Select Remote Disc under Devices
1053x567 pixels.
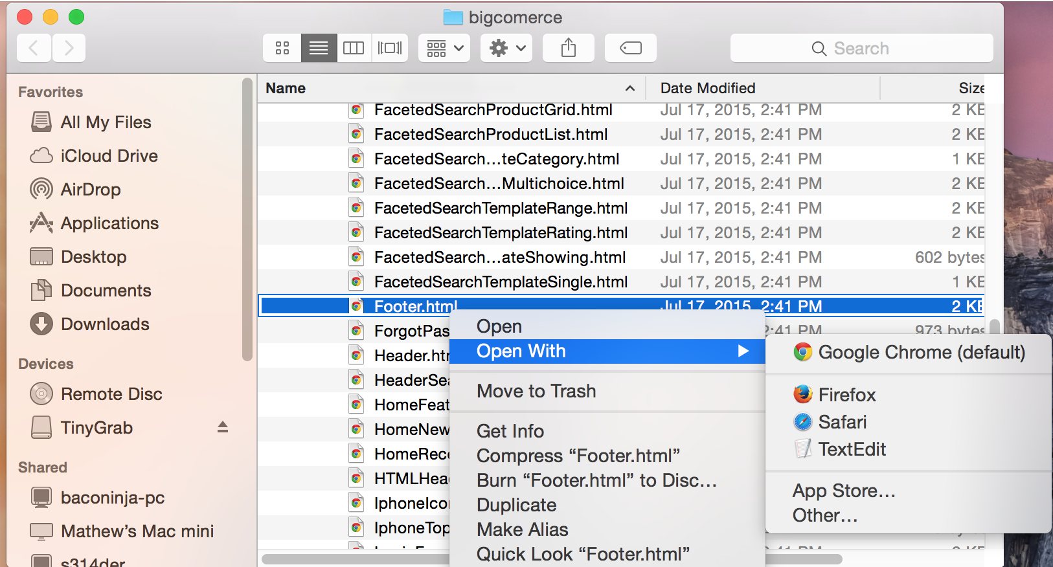[x=96, y=394]
